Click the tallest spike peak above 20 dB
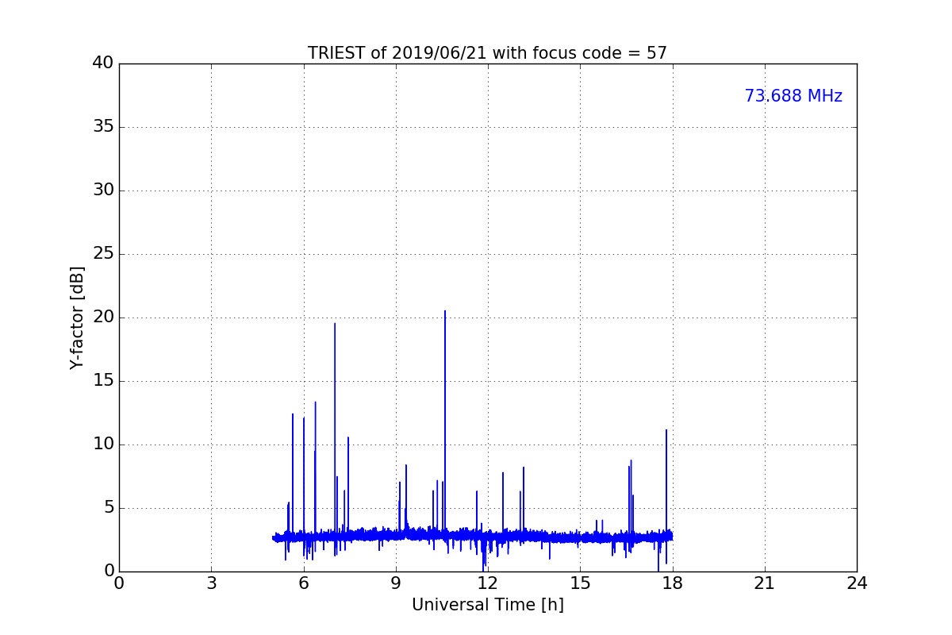Viewport: 952px width, 635px height. click(445, 311)
